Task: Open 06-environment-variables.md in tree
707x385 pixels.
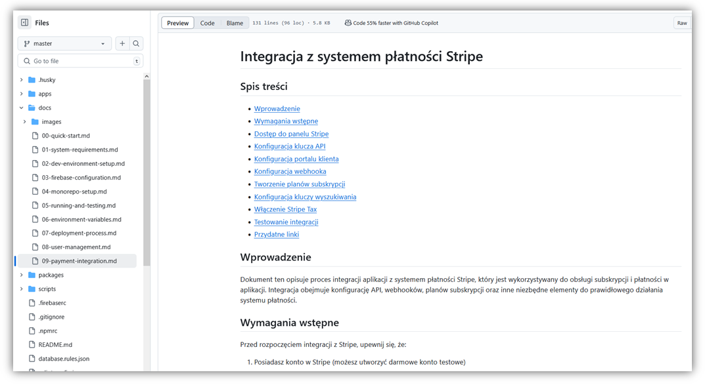Action: pos(81,219)
